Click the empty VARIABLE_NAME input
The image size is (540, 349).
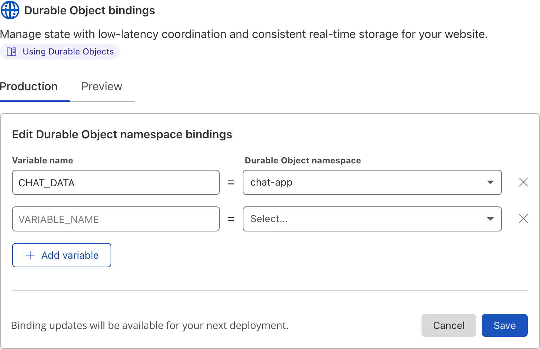116,219
